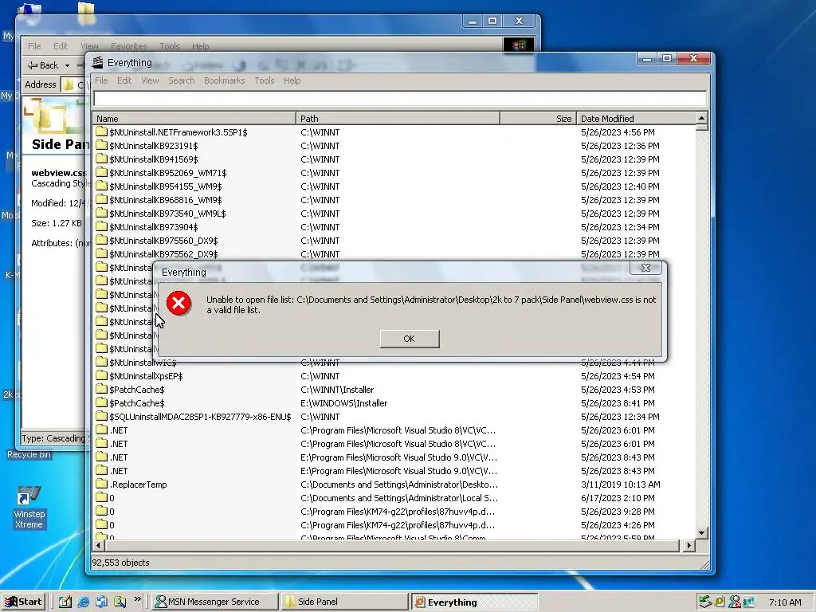Image resolution: width=816 pixels, height=612 pixels.
Task: Open the Edit menu in Side Panel window
Action: click(61, 46)
